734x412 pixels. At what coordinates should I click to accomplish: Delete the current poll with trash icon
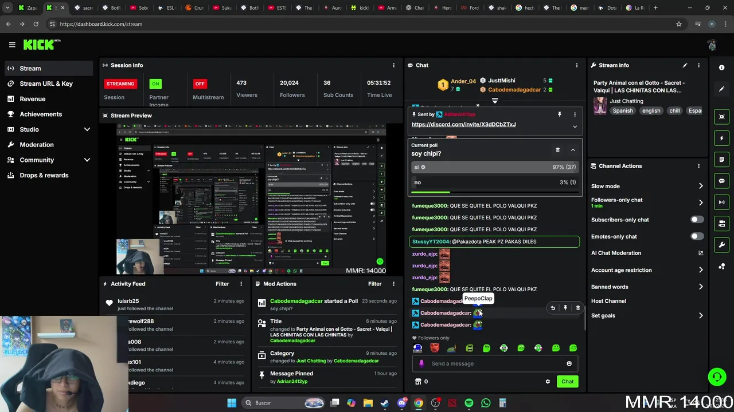557,150
